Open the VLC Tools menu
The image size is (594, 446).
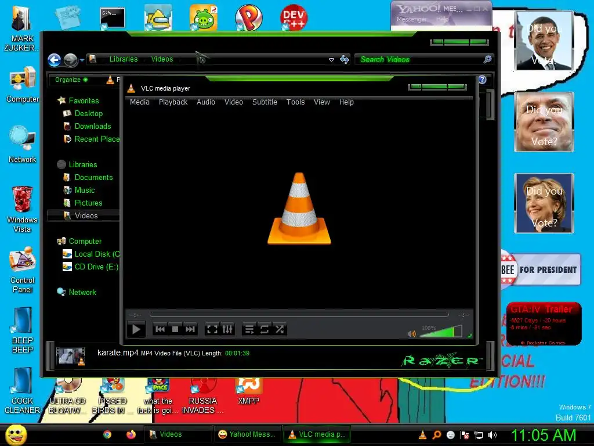coord(295,102)
